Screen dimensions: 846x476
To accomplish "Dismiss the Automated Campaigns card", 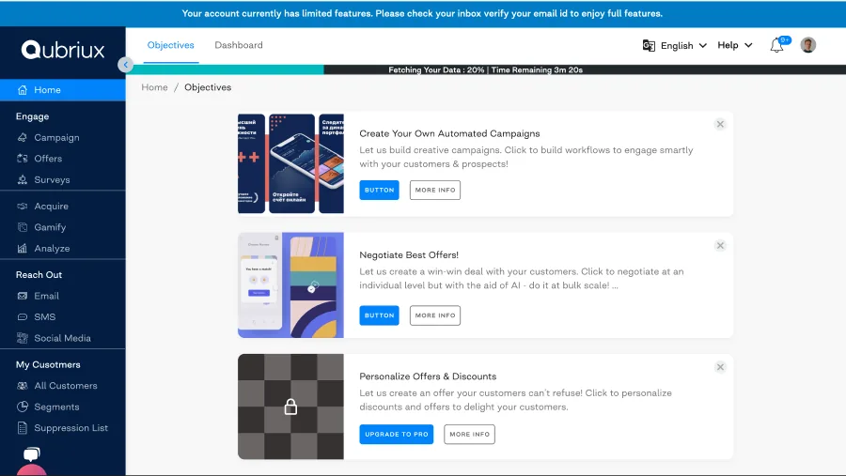I will coord(720,124).
